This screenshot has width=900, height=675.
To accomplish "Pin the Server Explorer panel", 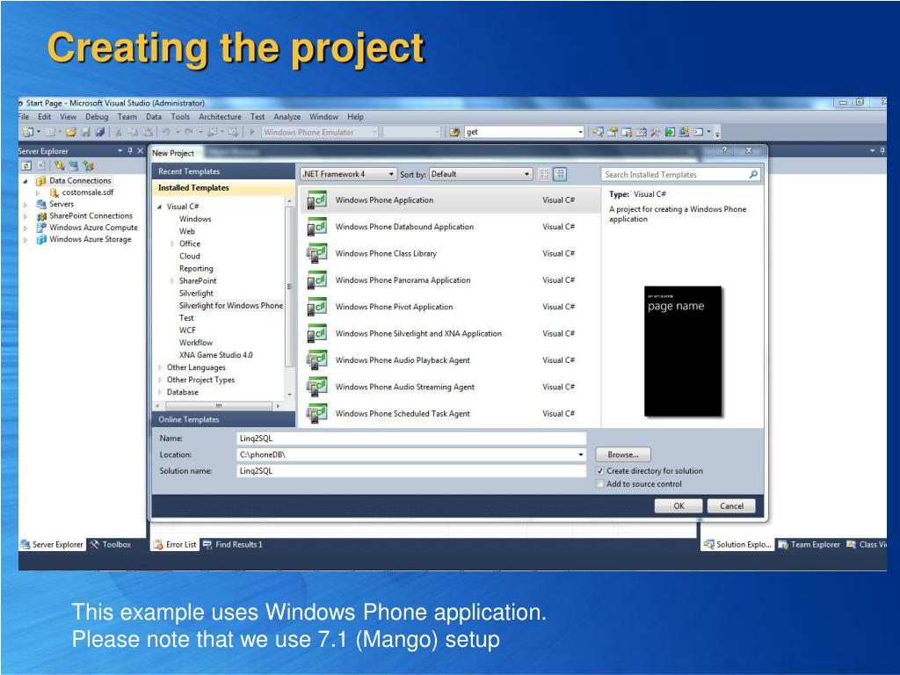I will tap(130, 151).
